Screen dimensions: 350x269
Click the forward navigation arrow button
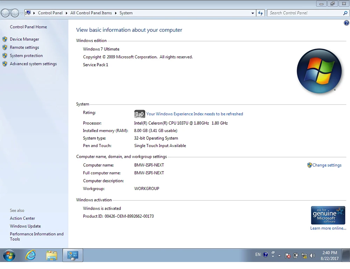(x=15, y=13)
